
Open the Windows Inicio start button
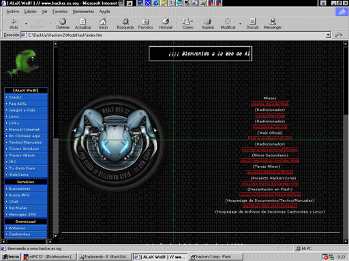point(11,257)
